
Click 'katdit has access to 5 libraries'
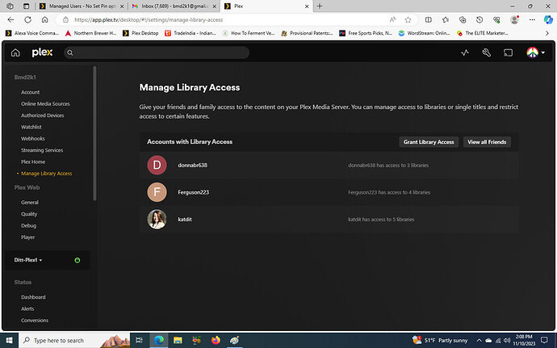pyautogui.click(x=381, y=220)
